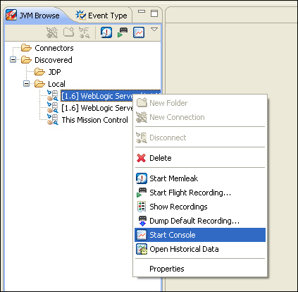
Task: Select This Mission Control tree entry
Action: [x=95, y=120]
